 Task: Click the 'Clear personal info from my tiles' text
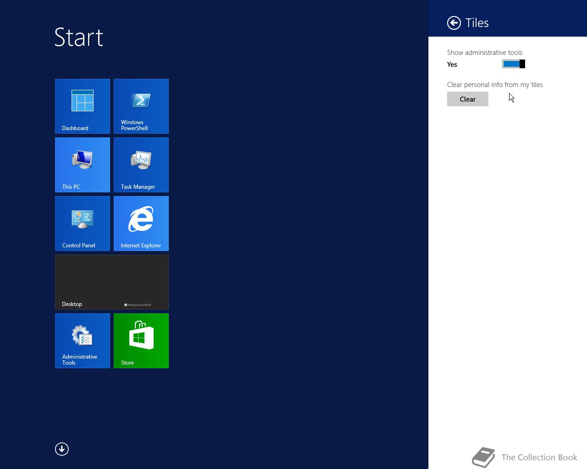point(495,85)
